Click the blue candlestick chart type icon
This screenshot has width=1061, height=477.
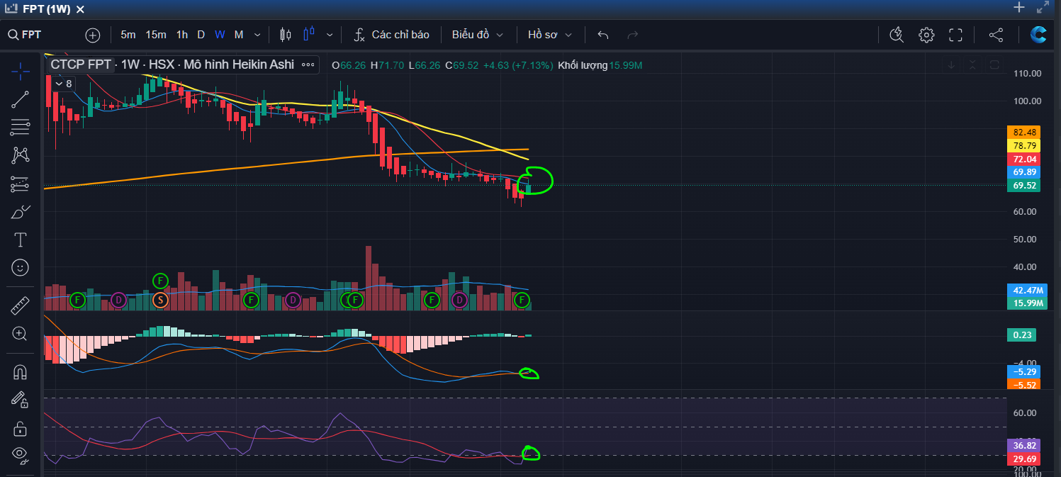click(309, 34)
